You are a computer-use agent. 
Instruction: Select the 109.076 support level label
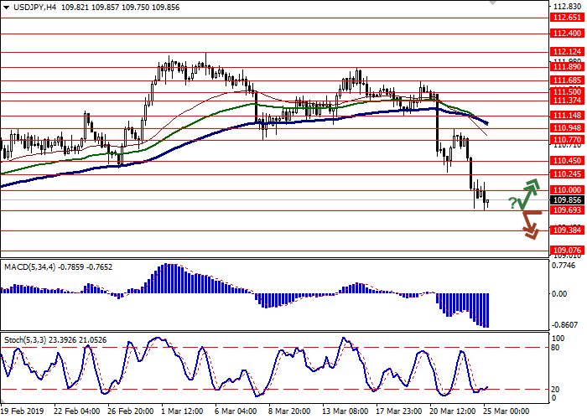[567, 251]
